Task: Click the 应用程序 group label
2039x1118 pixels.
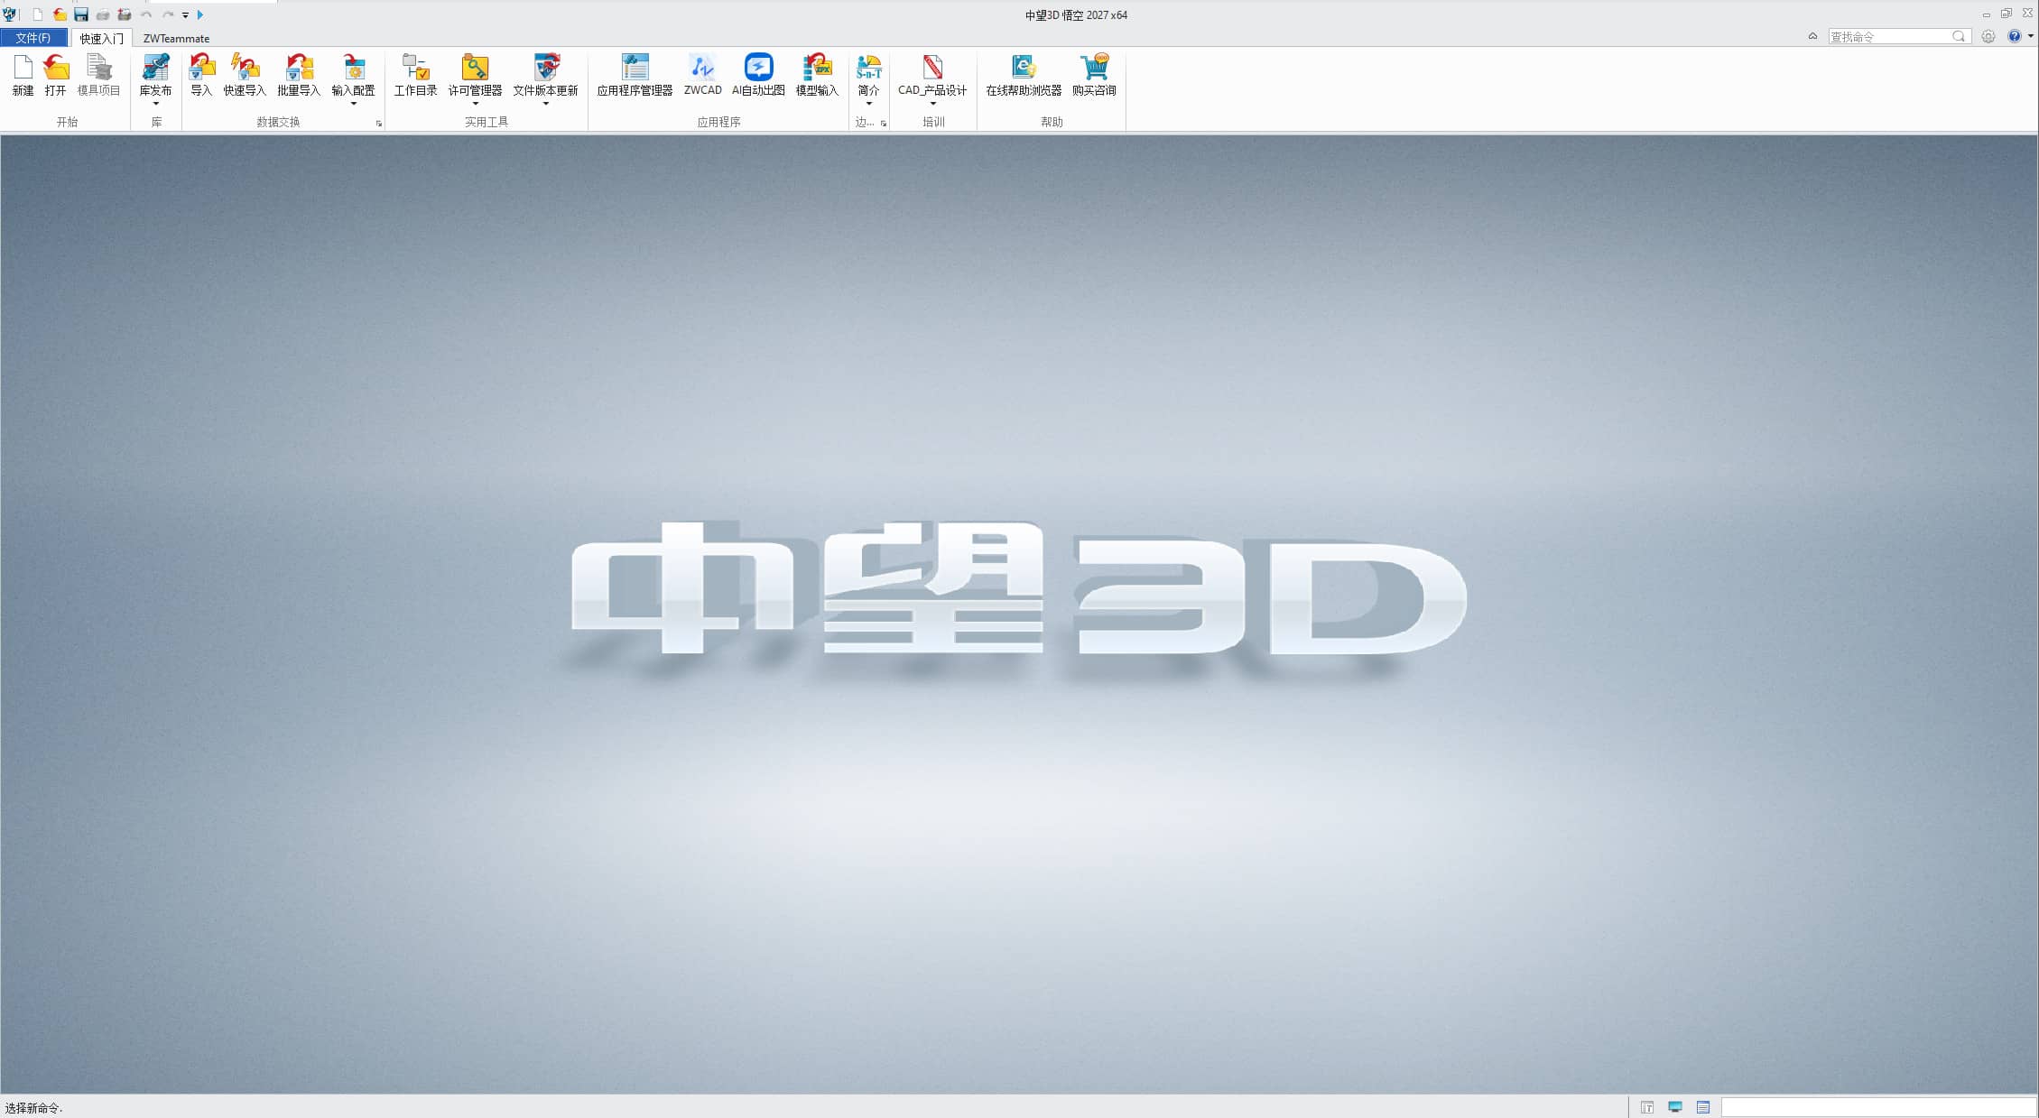Action: pyautogui.click(x=718, y=122)
